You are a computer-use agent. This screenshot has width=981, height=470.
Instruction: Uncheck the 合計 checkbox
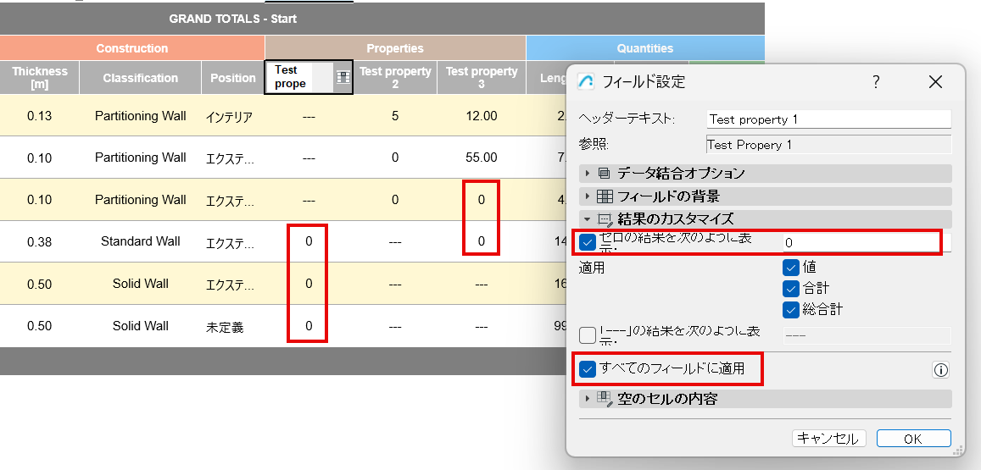point(791,288)
